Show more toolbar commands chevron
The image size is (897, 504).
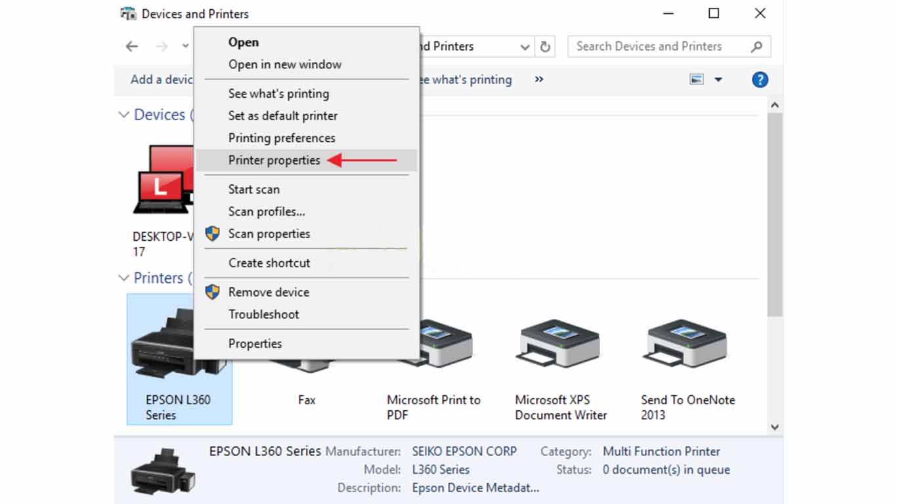(539, 79)
